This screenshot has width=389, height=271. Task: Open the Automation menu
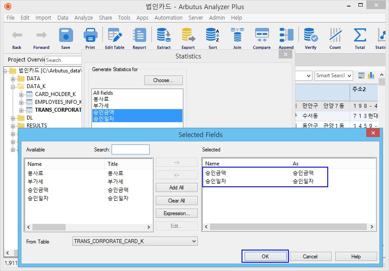[168, 18]
